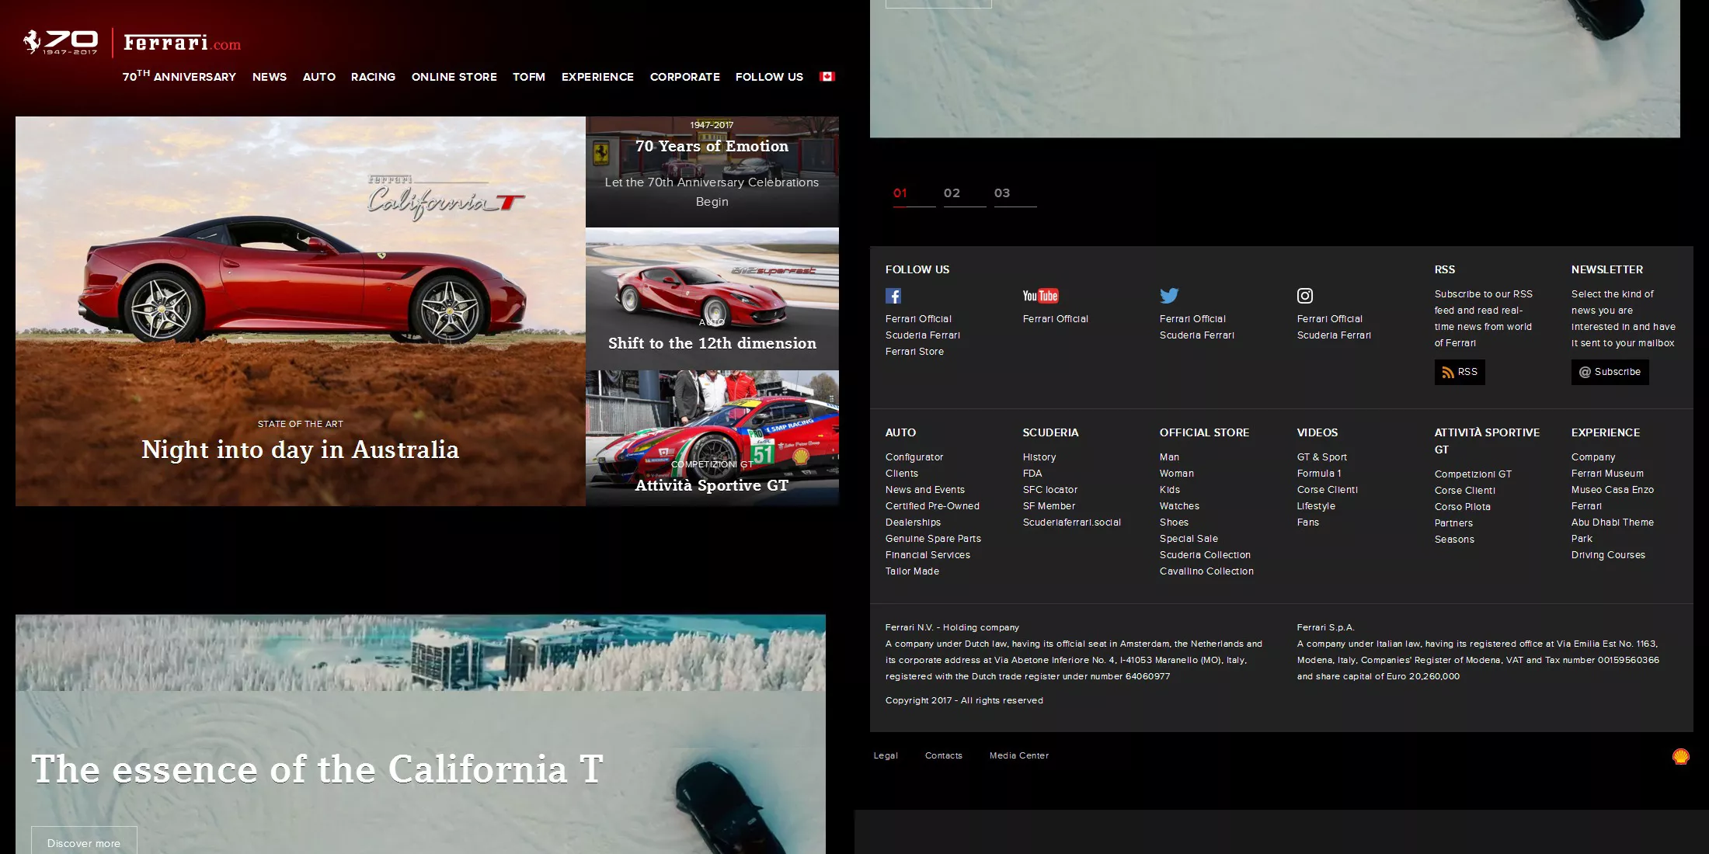The image size is (1709, 854).
Task: Open the Museo Casa Enzo Ferrari link
Action: [x=1613, y=498]
